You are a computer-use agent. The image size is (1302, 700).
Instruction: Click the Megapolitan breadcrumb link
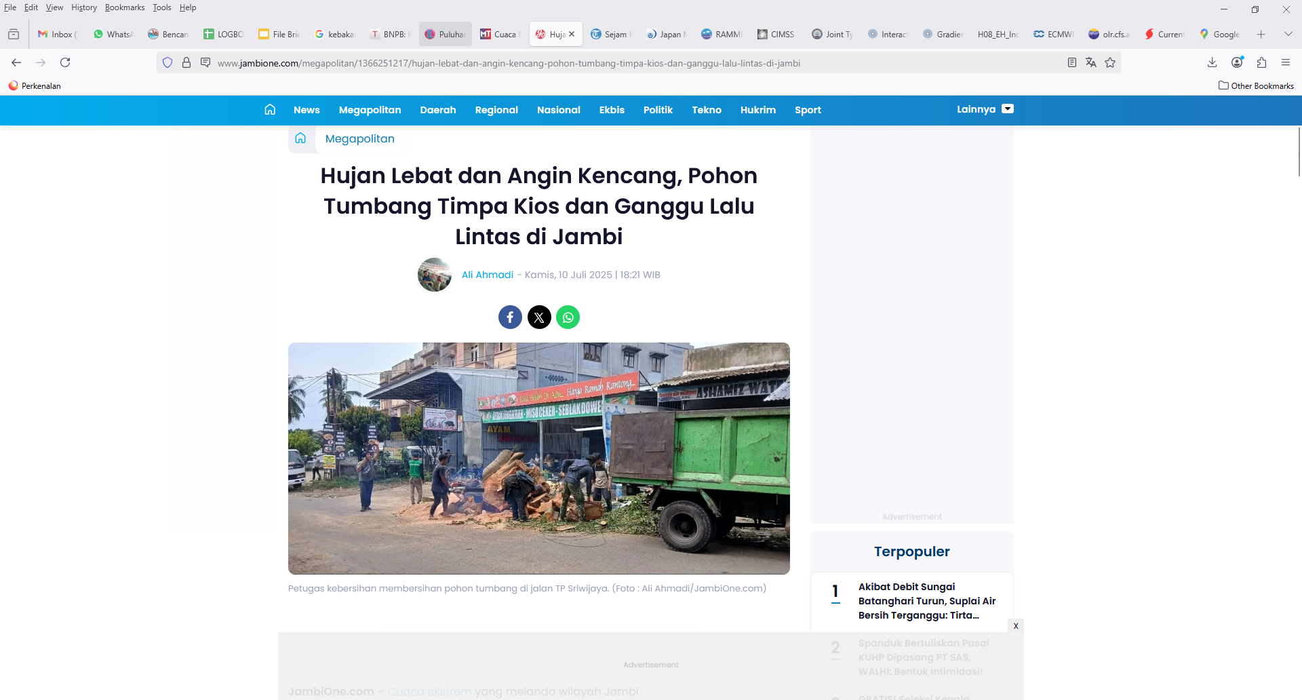pos(360,138)
